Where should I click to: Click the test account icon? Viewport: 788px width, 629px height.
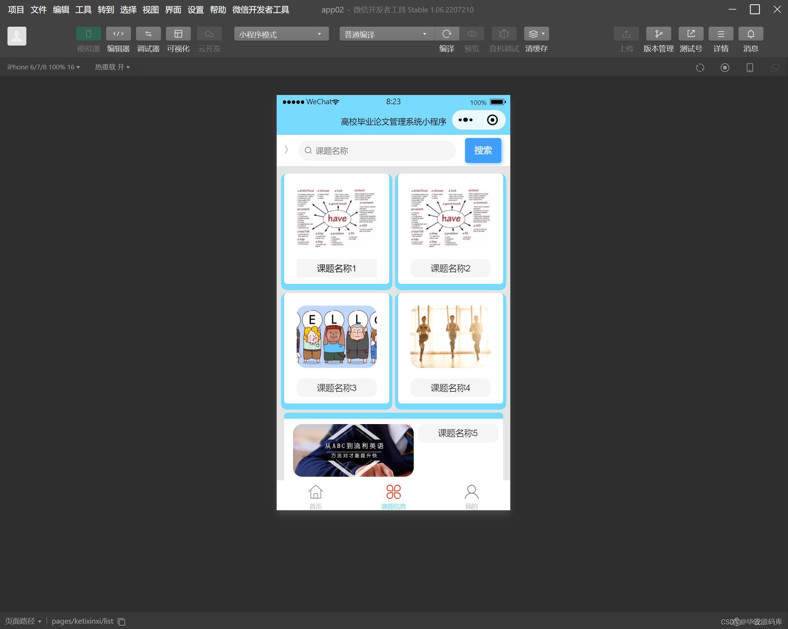[690, 34]
